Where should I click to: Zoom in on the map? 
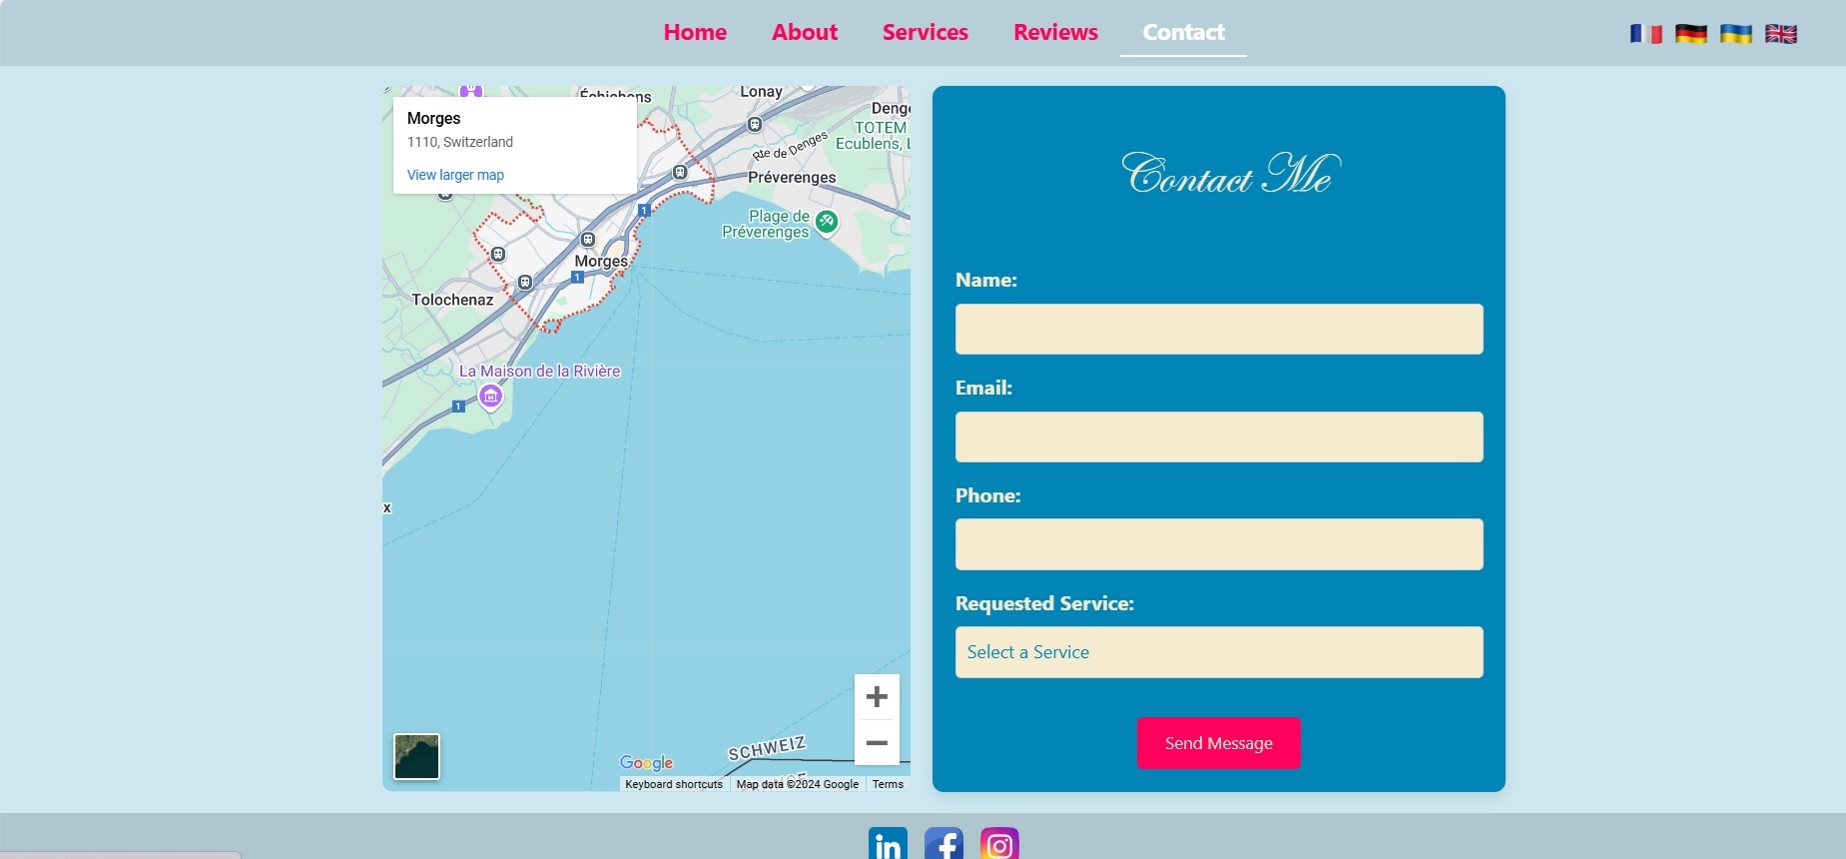877,696
